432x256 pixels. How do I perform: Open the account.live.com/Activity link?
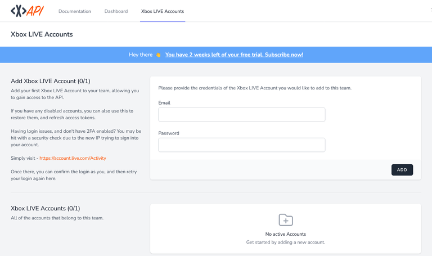[73, 158]
